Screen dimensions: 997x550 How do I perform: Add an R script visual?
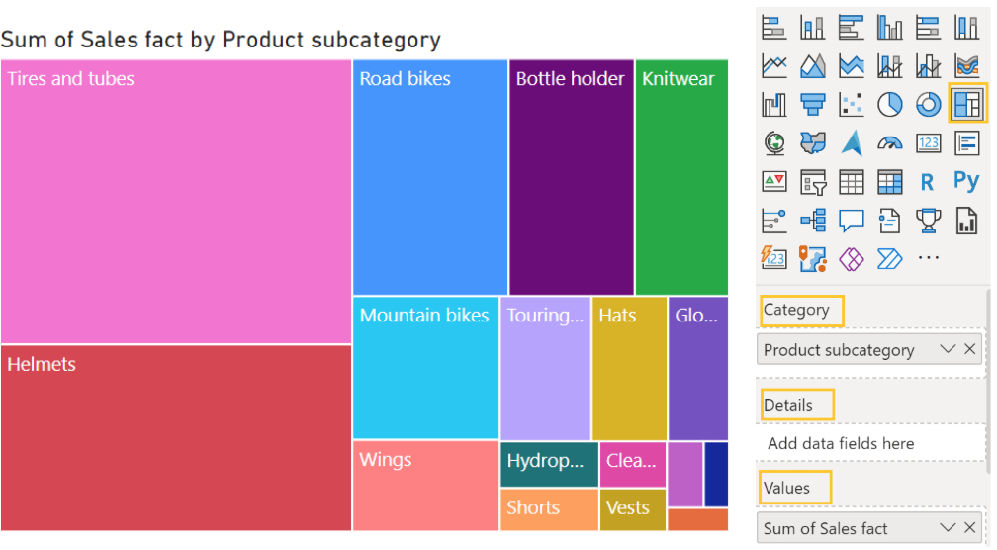(x=927, y=182)
